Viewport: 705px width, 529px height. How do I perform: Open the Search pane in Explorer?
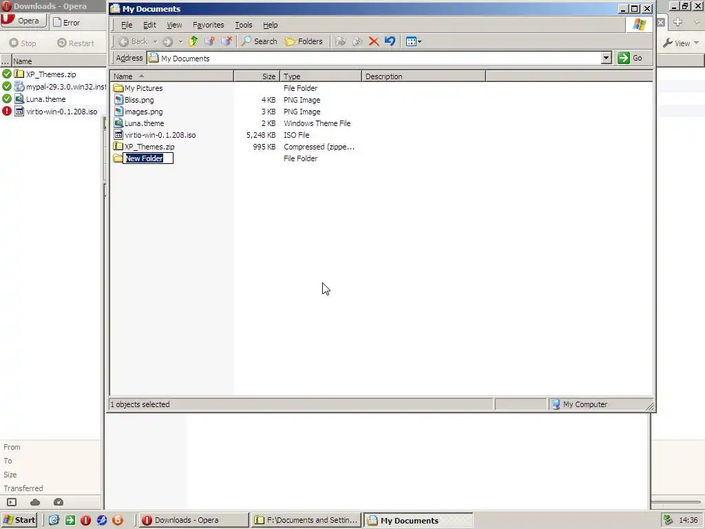pos(260,41)
